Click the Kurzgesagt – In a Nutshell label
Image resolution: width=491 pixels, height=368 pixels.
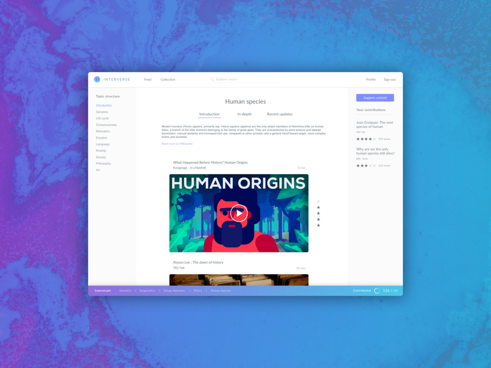(190, 168)
